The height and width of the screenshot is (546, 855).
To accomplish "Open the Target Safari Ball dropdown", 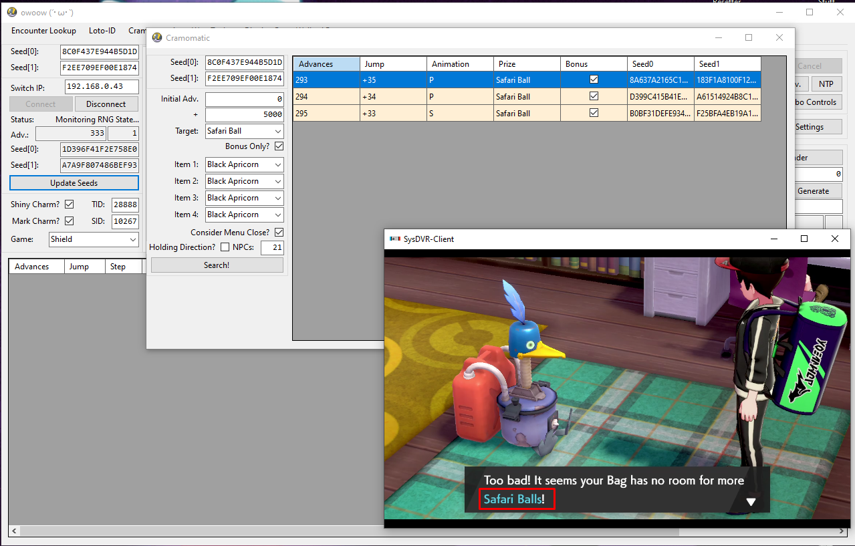I will [244, 131].
